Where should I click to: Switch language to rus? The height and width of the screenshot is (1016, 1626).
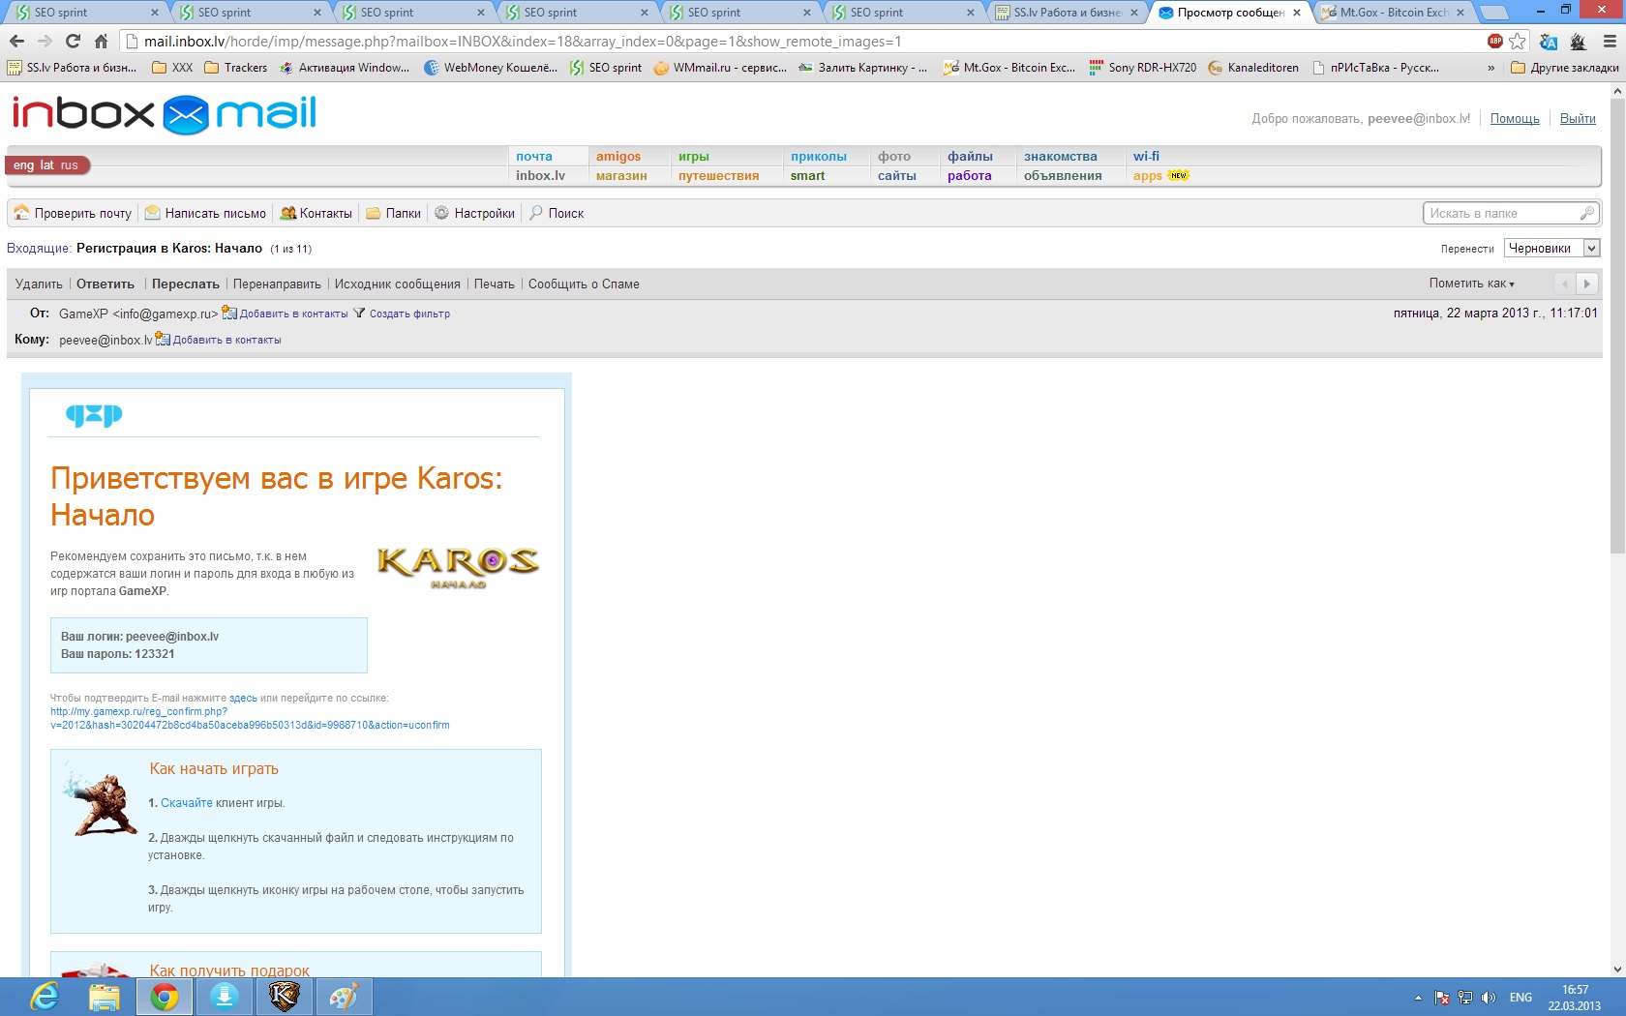click(x=69, y=165)
